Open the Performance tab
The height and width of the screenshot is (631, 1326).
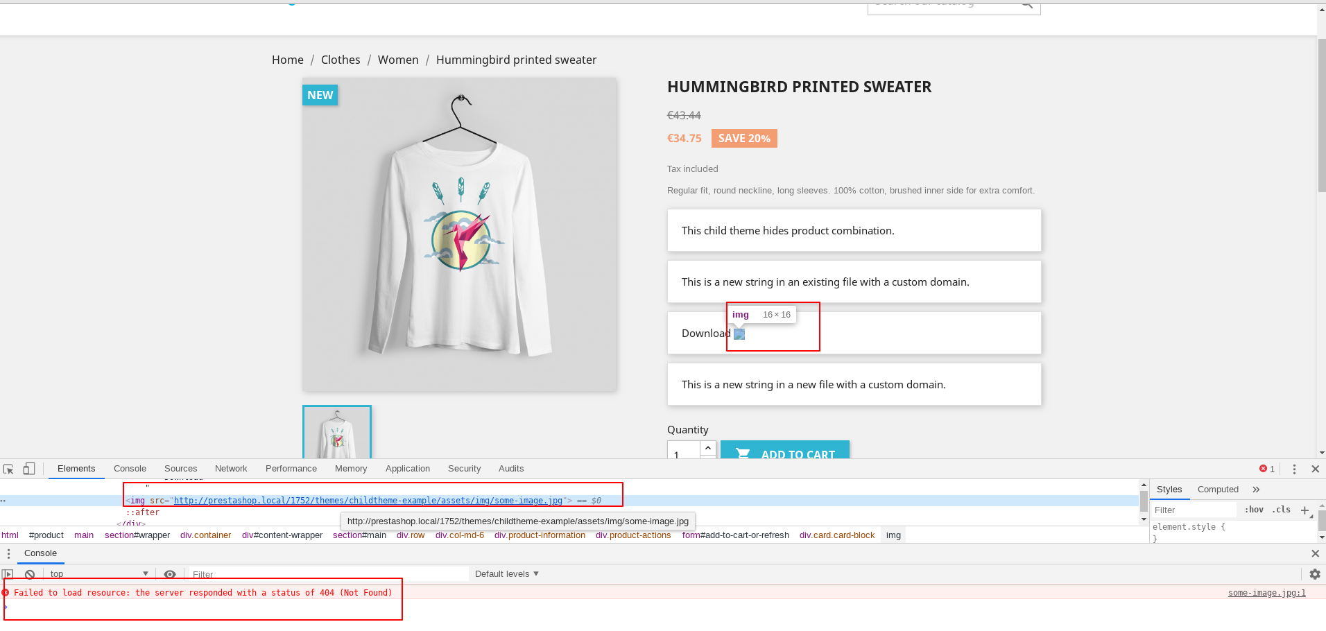pos(291,469)
